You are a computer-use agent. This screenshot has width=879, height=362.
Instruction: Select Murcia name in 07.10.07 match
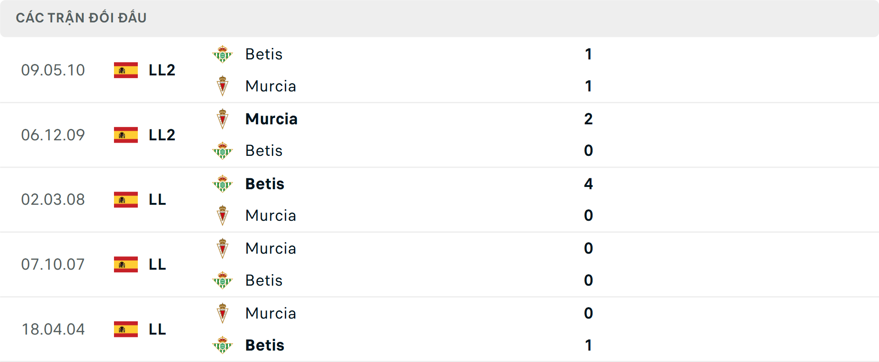point(271,248)
